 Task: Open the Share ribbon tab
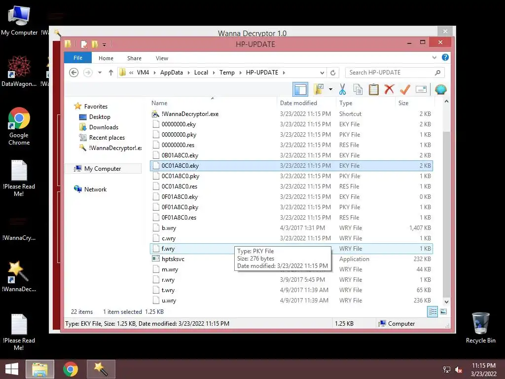tap(134, 58)
